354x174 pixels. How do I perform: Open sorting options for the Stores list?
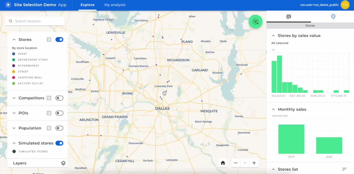click(x=344, y=169)
